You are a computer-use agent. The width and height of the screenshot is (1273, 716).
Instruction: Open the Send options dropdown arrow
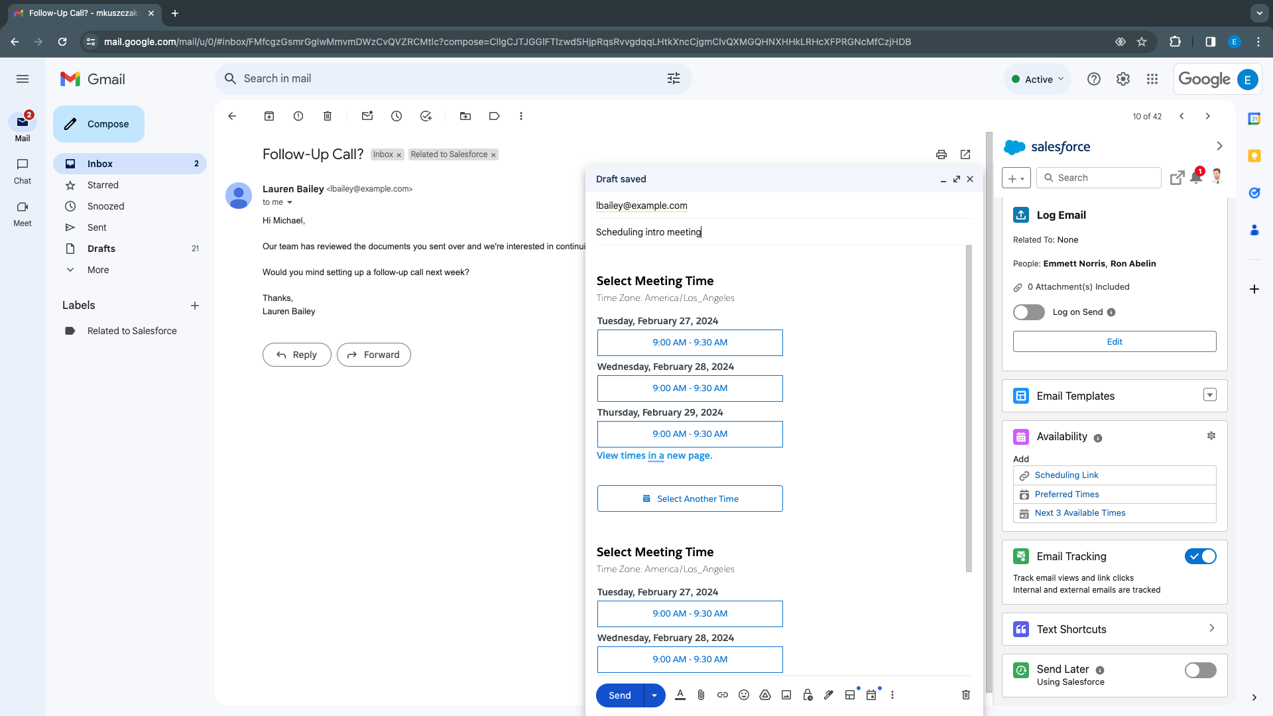point(654,695)
